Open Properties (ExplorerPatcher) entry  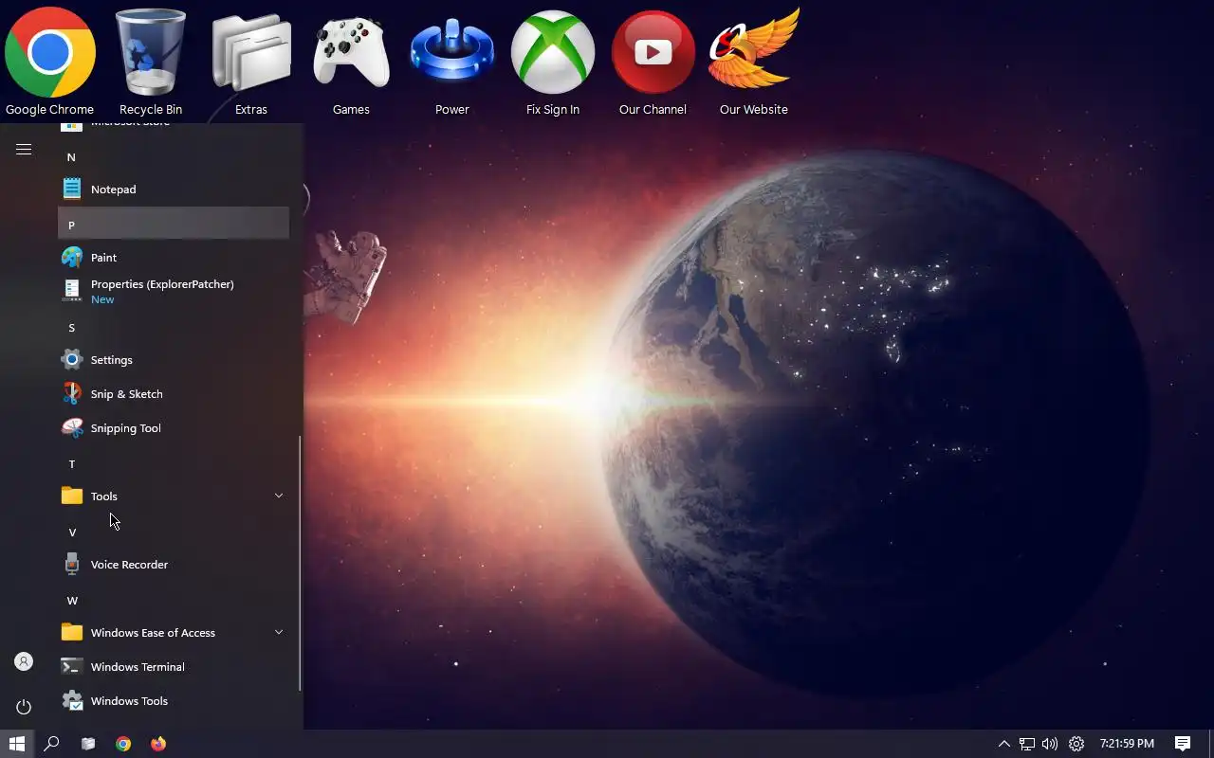(x=174, y=292)
